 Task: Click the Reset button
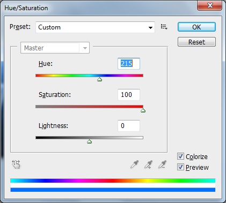[x=196, y=42]
